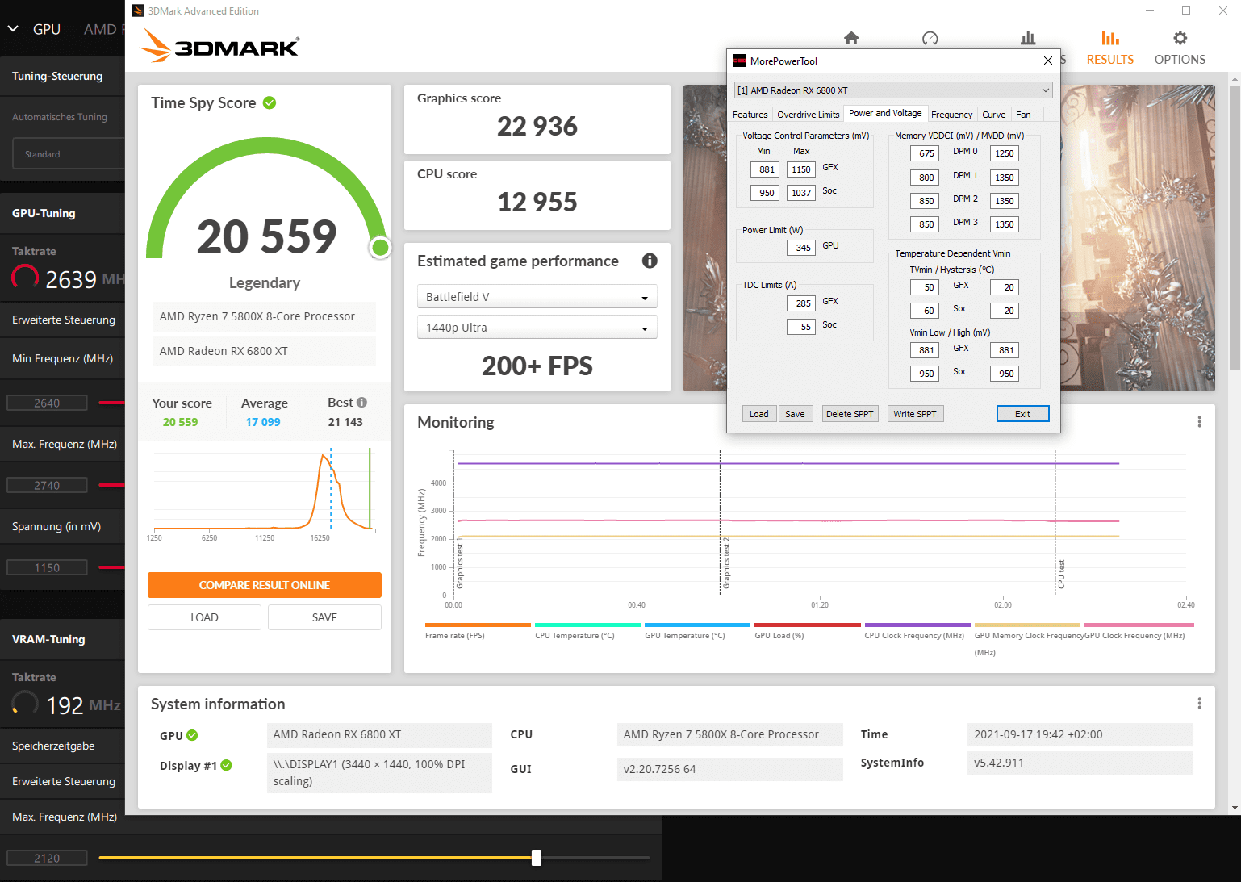1241x882 pixels.
Task: Click the Graphics score value 22 936
Action: 537,126
